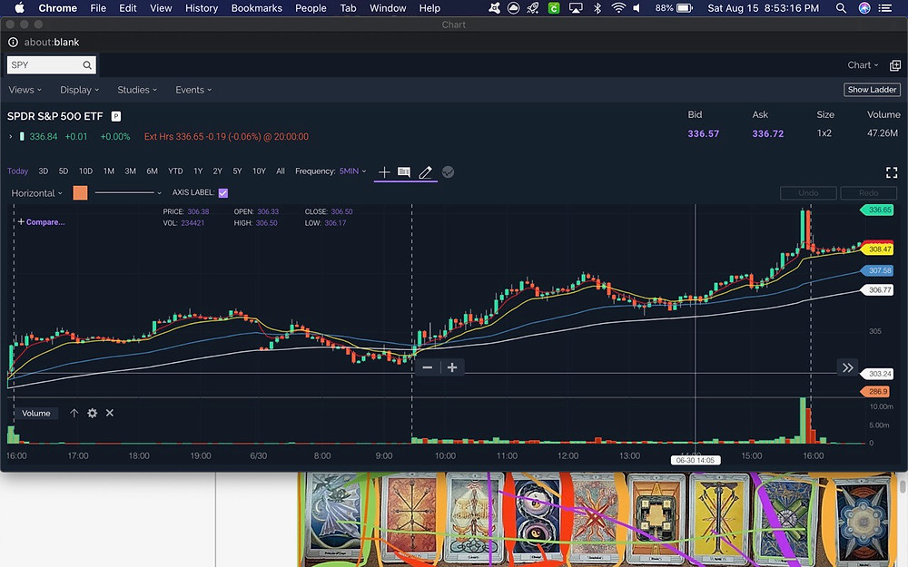The width and height of the screenshot is (908, 567).
Task: Zoom in the chart with plus button
Action: (x=452, y=367)
